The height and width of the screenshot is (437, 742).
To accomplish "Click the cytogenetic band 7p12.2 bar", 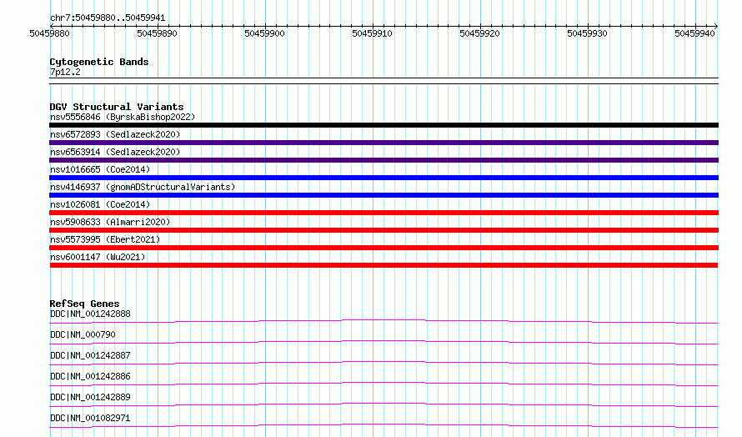I will [384, 81].
